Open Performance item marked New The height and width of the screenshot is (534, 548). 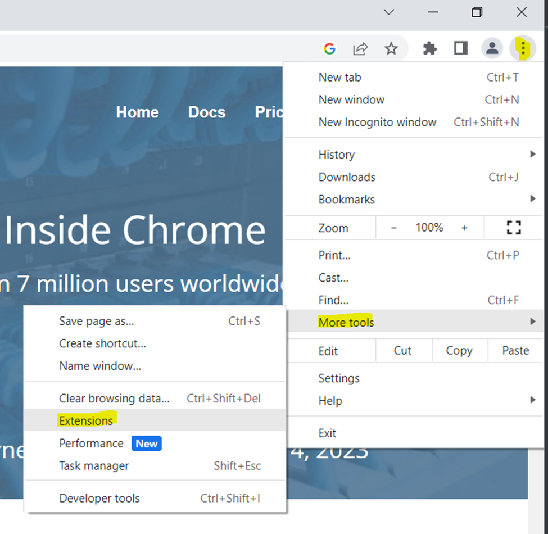coord(155,443)
